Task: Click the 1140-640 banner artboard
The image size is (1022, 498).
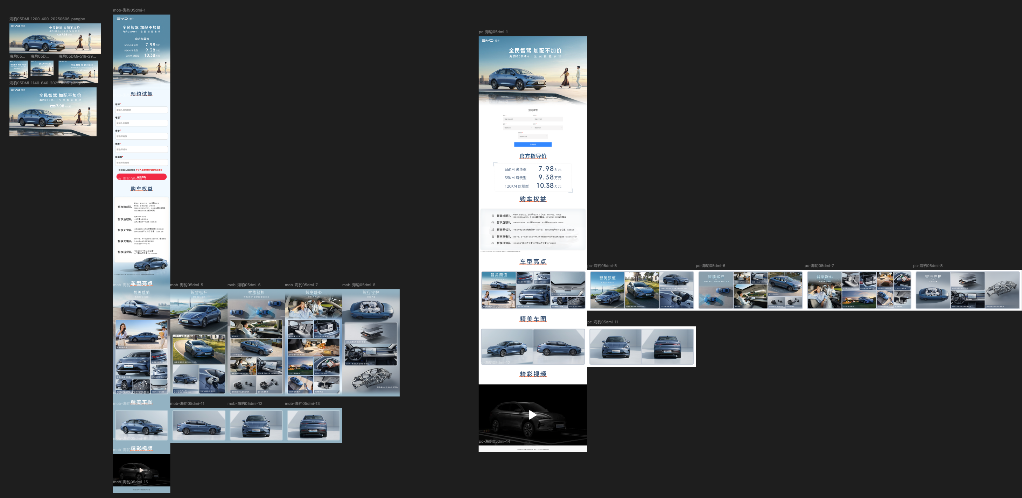Action: pyautogui.click(x=53, y=112)
